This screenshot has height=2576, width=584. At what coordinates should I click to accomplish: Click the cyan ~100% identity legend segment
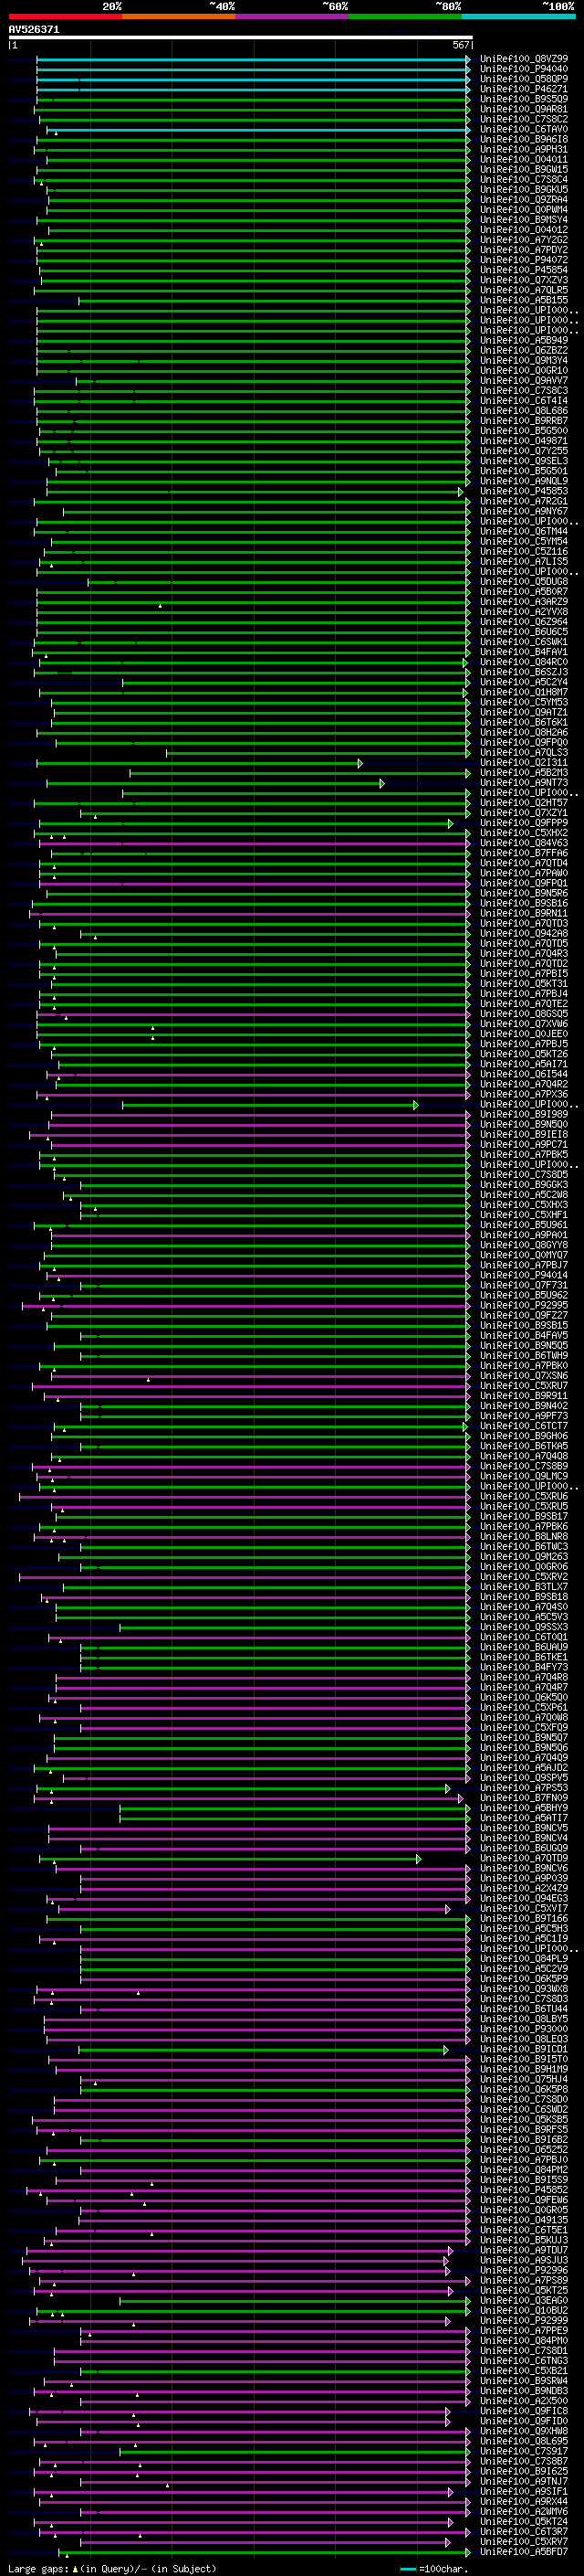[519, 16]
